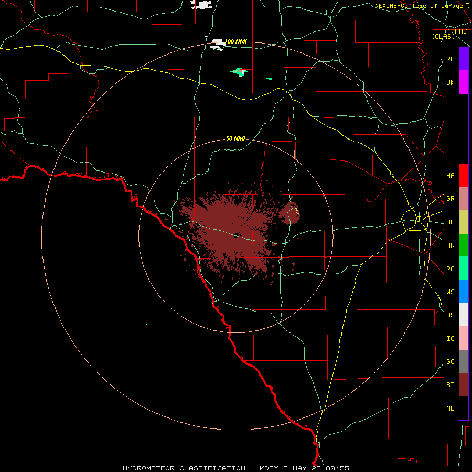Click the white dry snow echo beside 100 NMI label
This screenshot has width=472, height=472.
pyautogui.click(x=218, y=44)
